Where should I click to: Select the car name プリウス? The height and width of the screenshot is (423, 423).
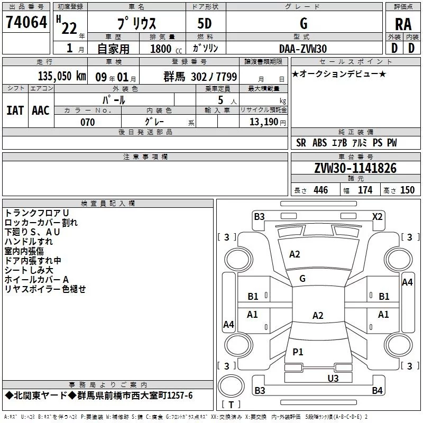click(x=137, y=23)
